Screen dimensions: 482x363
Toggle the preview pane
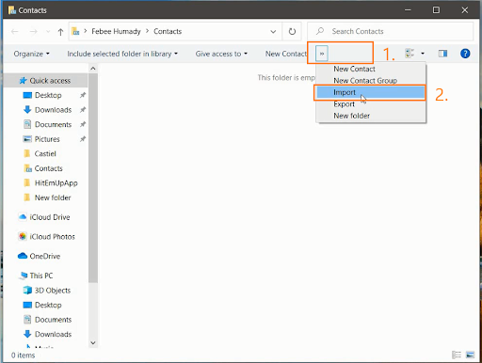pos(442,54)
